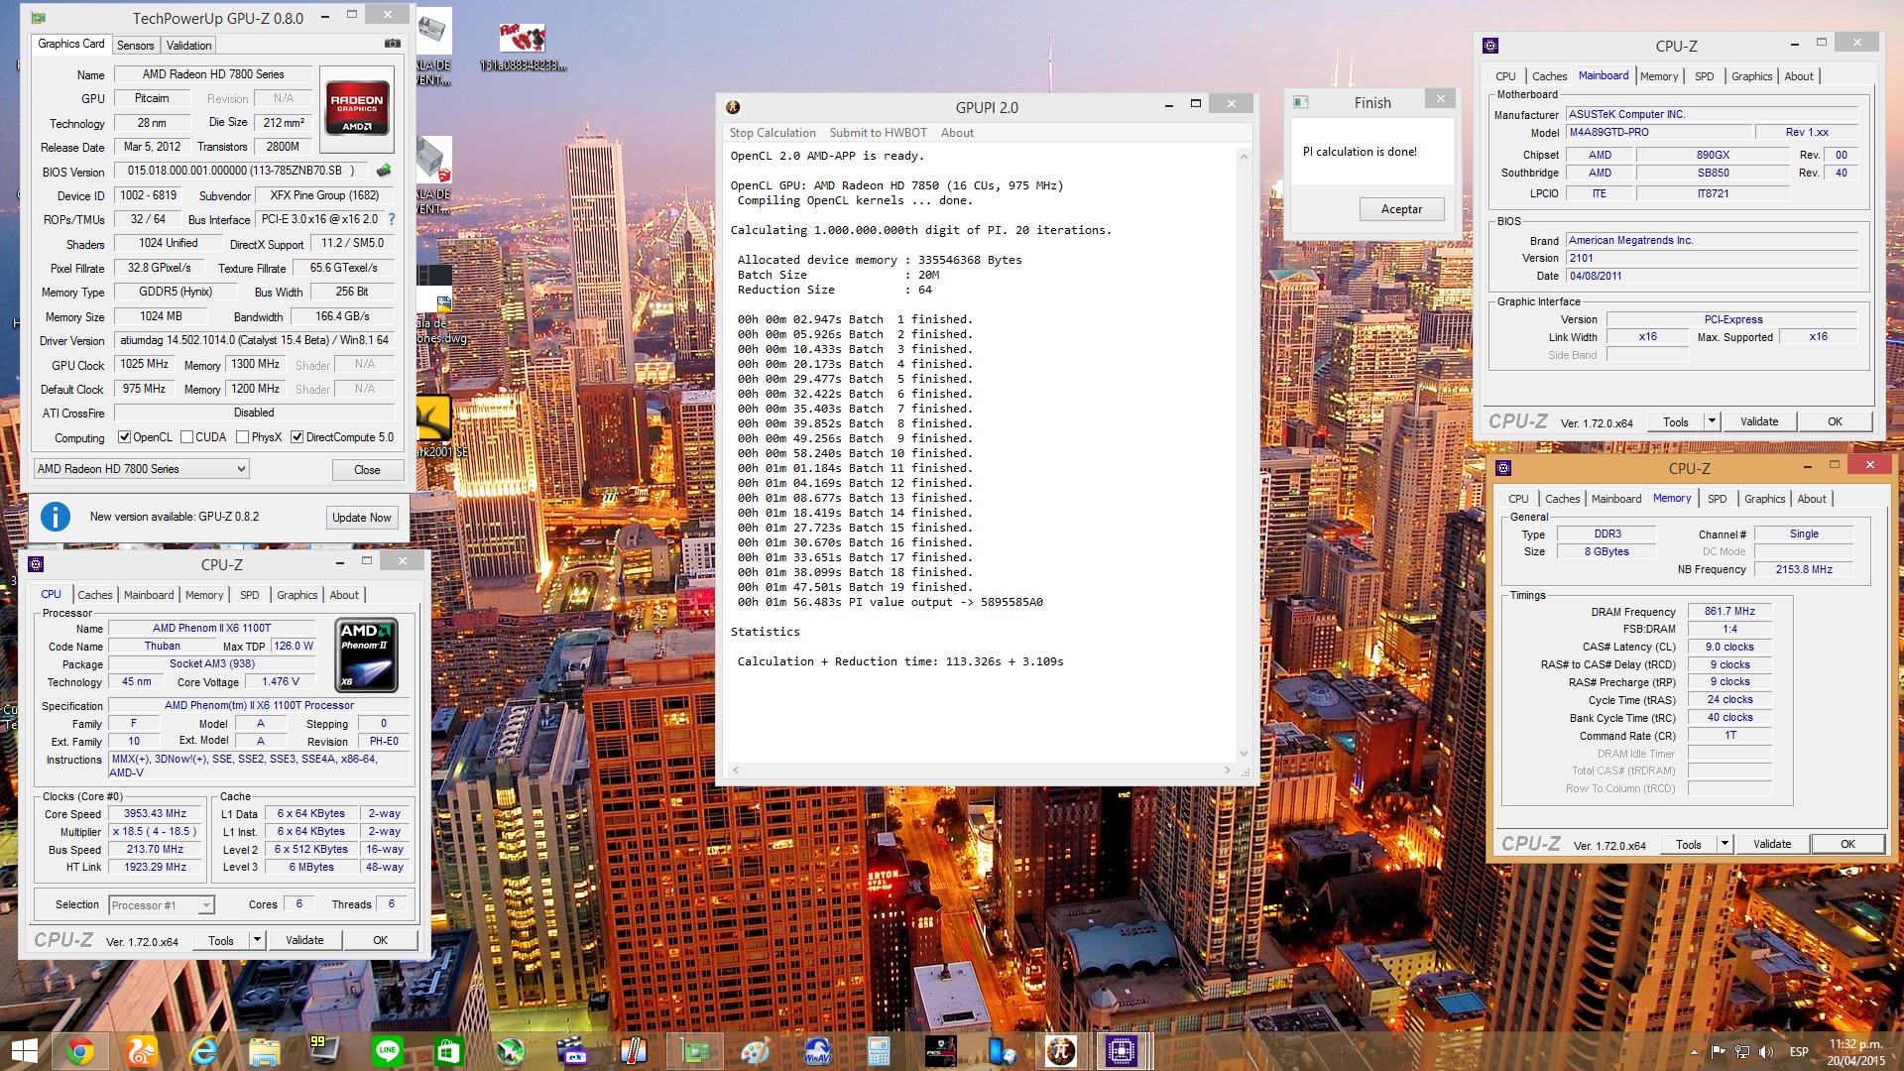1904x1071 pixels.
Task: Open File Explorer from the taskbar
Action: (265, 1051)
